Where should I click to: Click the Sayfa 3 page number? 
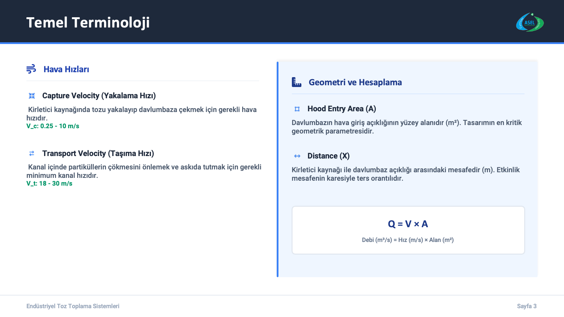tap(527, 306)
